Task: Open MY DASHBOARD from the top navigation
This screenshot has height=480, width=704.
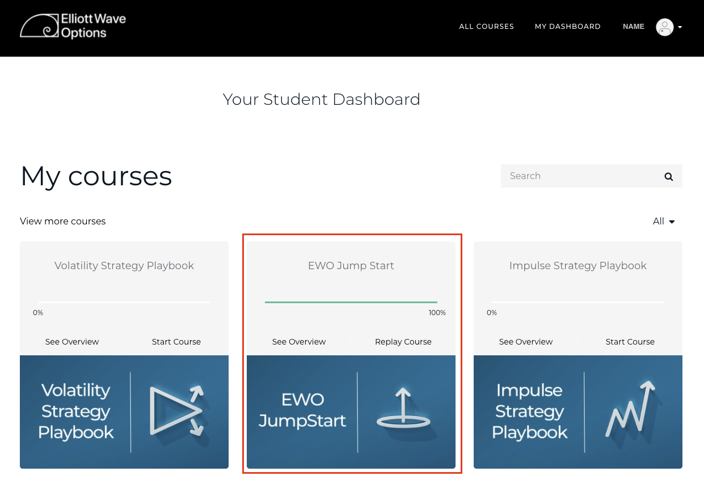Action: 567,27
